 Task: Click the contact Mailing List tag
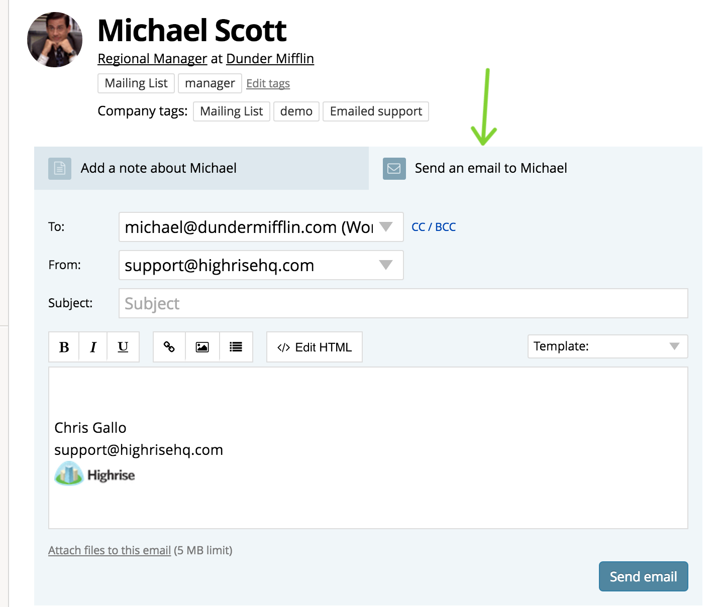pos(136,83)
